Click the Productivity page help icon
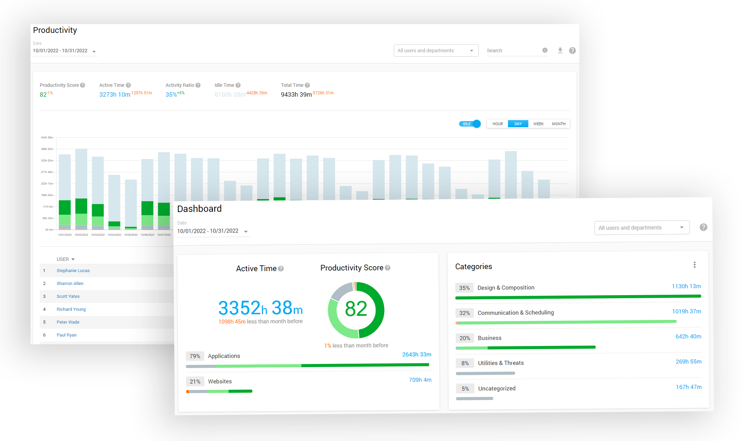 pos(572,51)
